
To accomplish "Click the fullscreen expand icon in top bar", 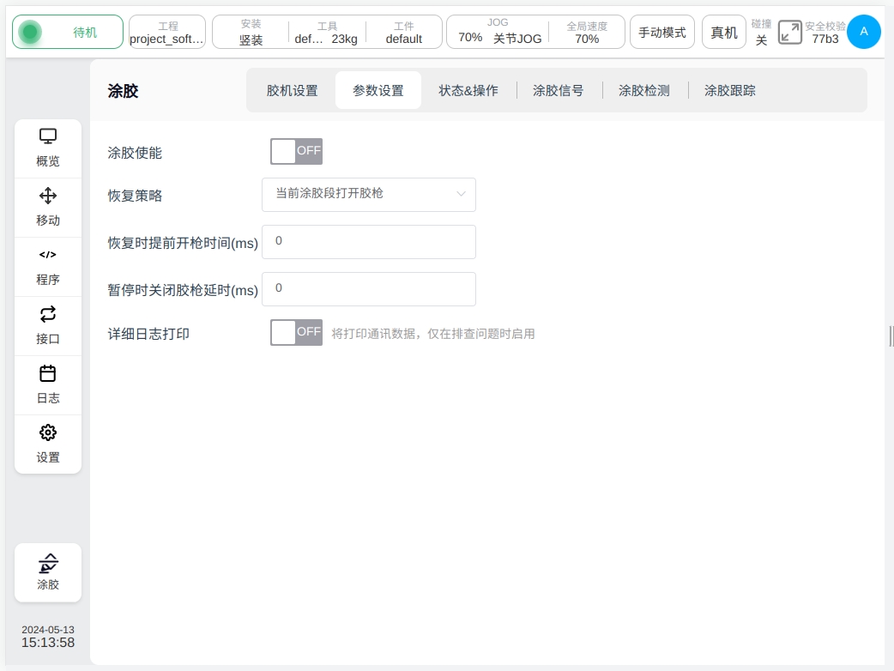I will tap(789, 33).
